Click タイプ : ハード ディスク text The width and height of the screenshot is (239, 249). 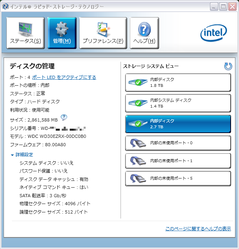click(x=35, y=102)
